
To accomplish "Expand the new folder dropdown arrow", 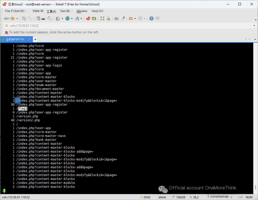I will (135, 19).
